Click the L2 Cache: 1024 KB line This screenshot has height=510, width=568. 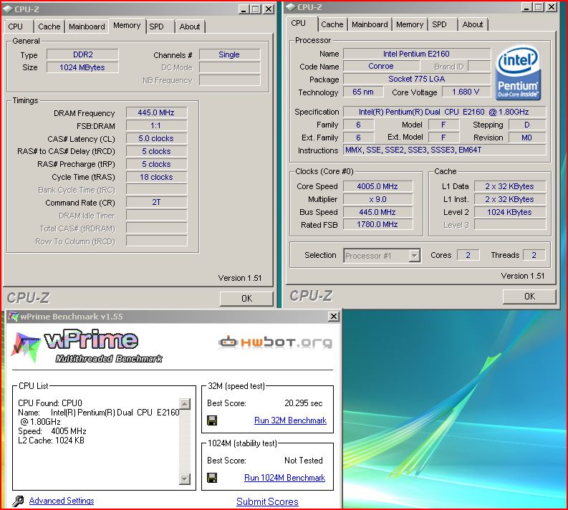[51, 441]
